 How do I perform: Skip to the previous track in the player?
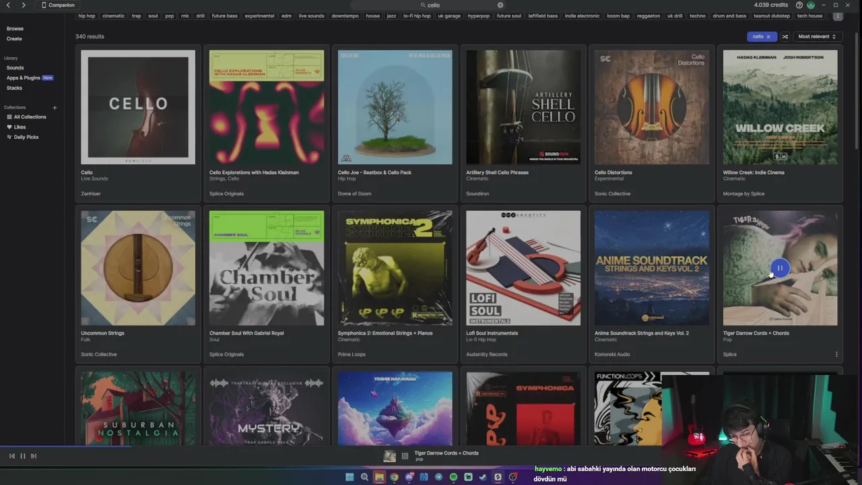(11, 456)
